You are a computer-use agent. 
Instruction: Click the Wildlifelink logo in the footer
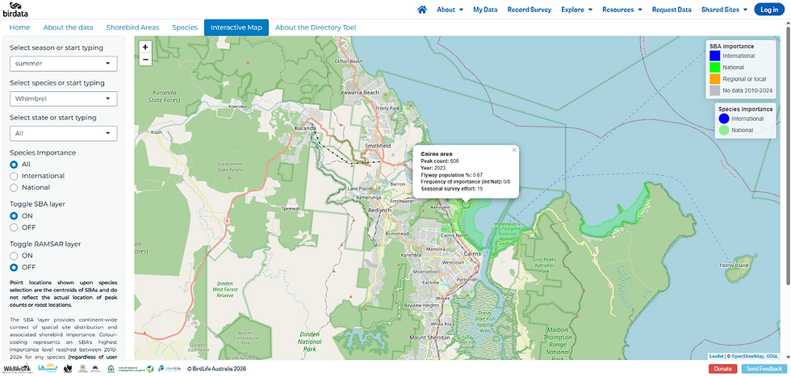[x=17, y=369]
